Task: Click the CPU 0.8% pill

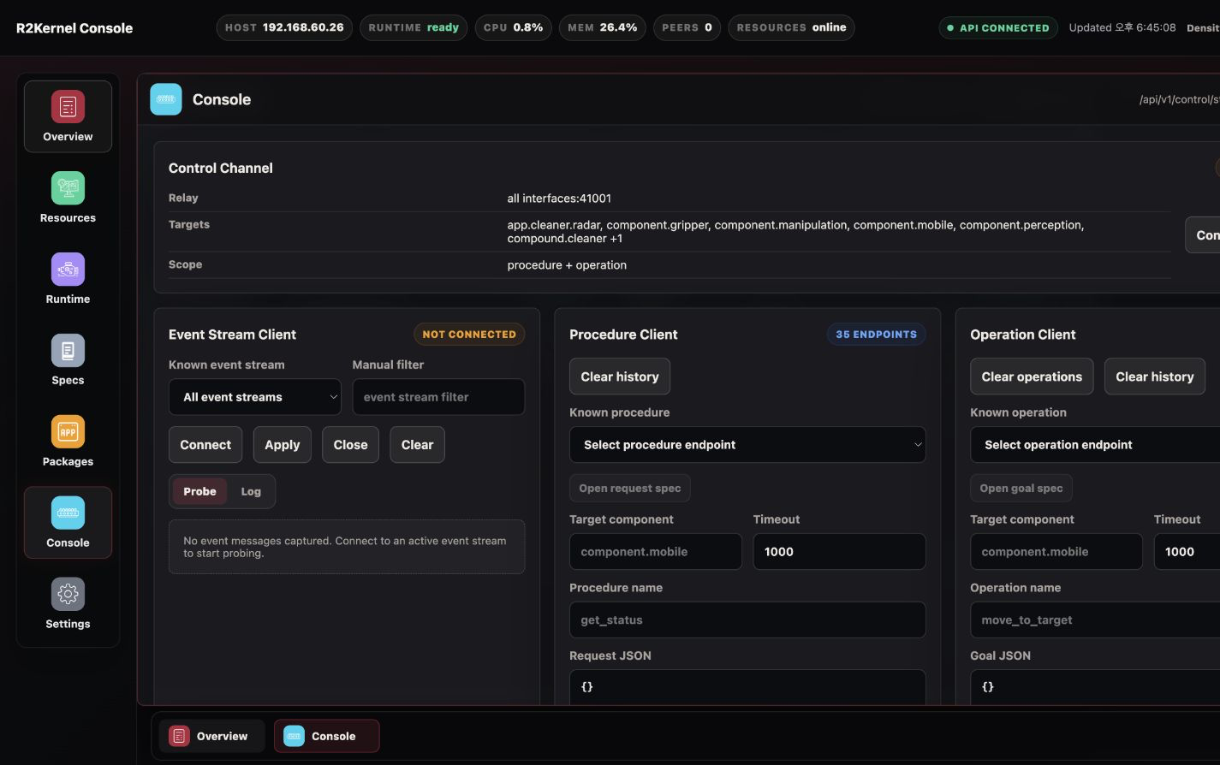Action: (x=513, y=27)
